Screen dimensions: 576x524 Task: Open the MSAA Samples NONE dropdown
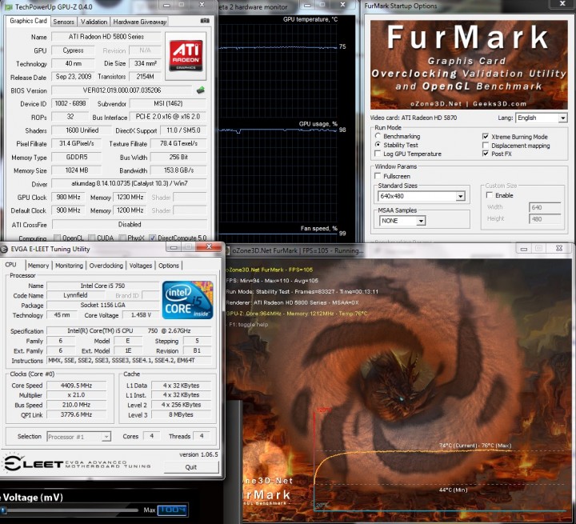pyautogui.click(x=402, y=221)
